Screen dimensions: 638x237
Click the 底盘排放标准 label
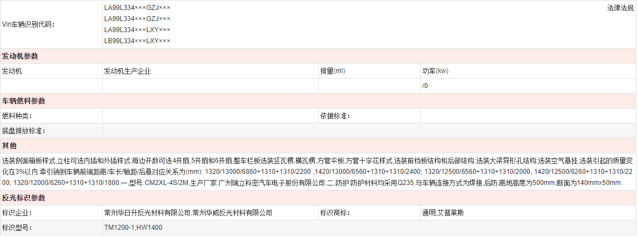point(23,131)
